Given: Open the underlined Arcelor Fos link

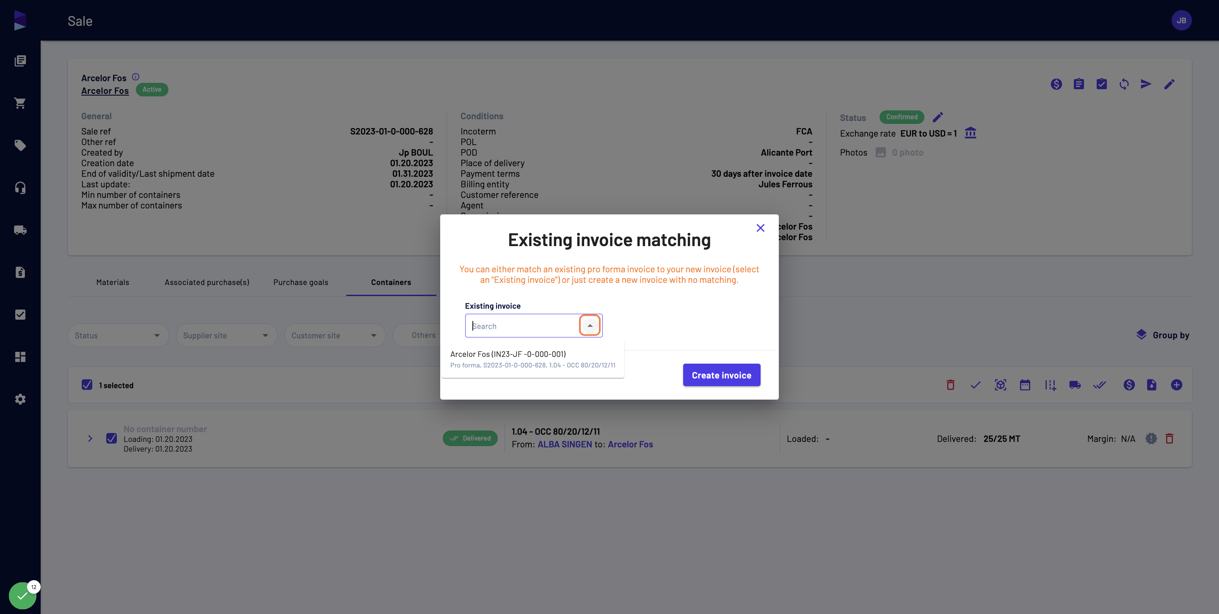Looking at the screenshot, I should click(x=105, y=91).
